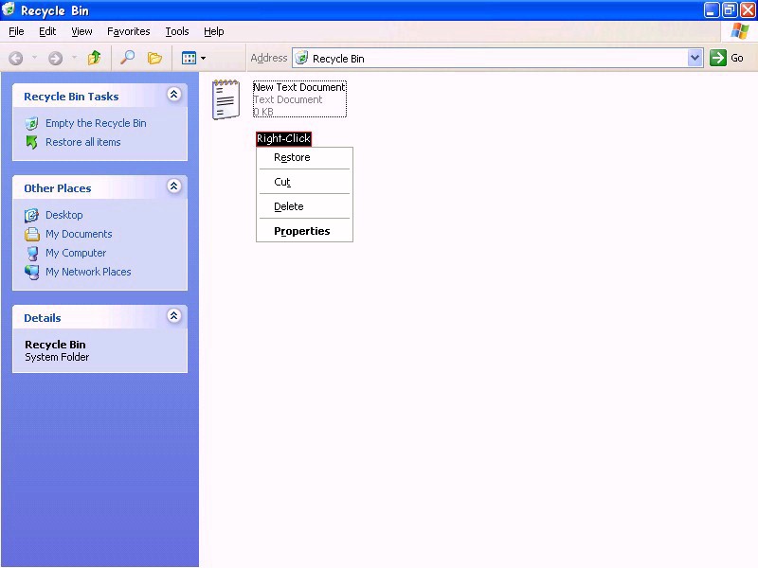Open the Forward button history dropdown arrow
The width and height of the screenshot is (758, 568).
tap(74, 58)
